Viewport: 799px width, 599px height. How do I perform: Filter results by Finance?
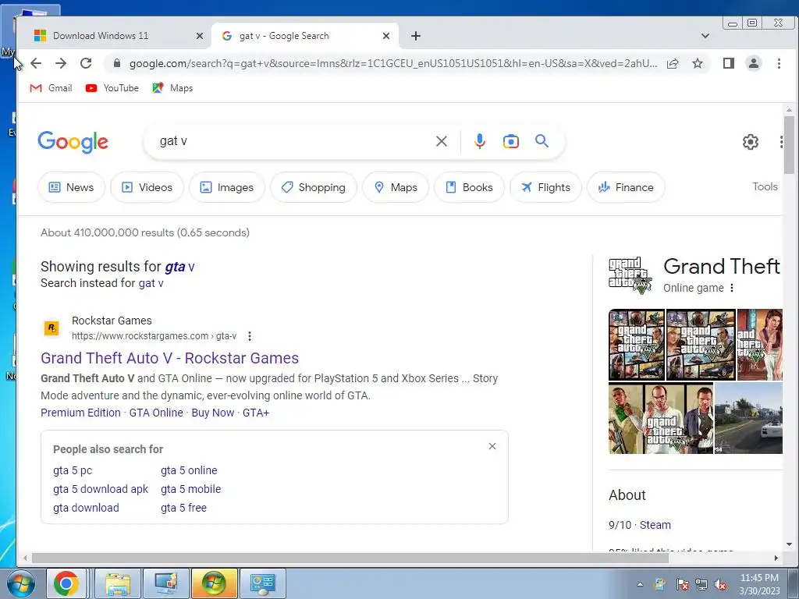tap(626, 187)
